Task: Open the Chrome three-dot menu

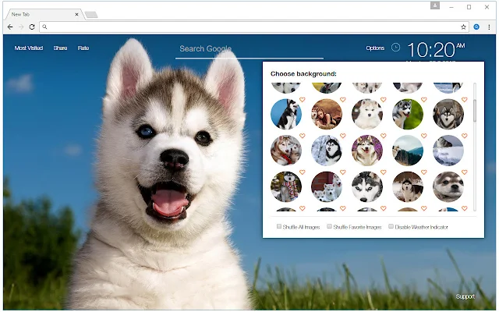Action: tap(489, 27)
